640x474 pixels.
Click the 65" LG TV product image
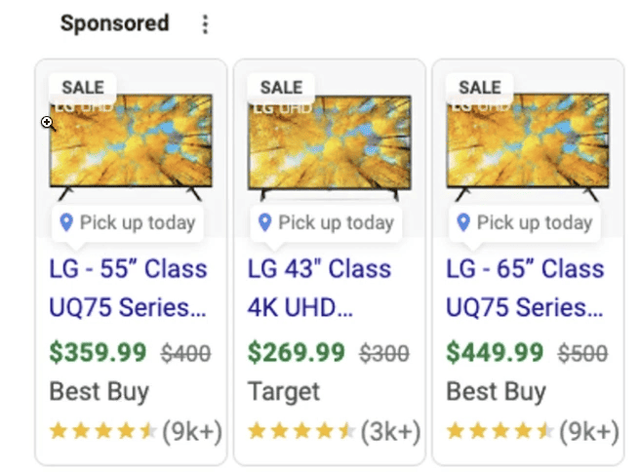[528, 146]
